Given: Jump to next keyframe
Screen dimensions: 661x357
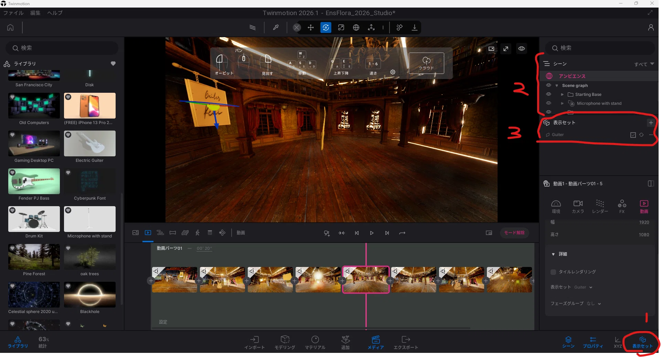Looking at the screenshot, I should [x=387, y=233].
